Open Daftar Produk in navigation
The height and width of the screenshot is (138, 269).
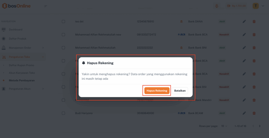pyautogui.click(x=17, y=39)
